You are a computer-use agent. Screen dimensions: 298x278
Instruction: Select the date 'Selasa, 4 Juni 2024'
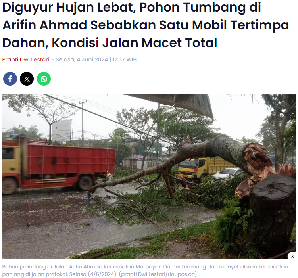pyautogui.click(x=82, y=59)
